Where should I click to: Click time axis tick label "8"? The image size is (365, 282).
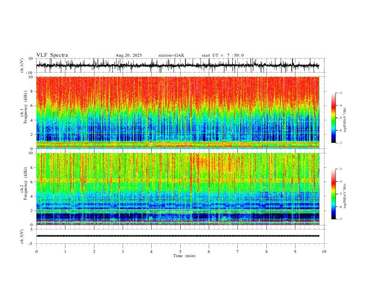(266, 252)
